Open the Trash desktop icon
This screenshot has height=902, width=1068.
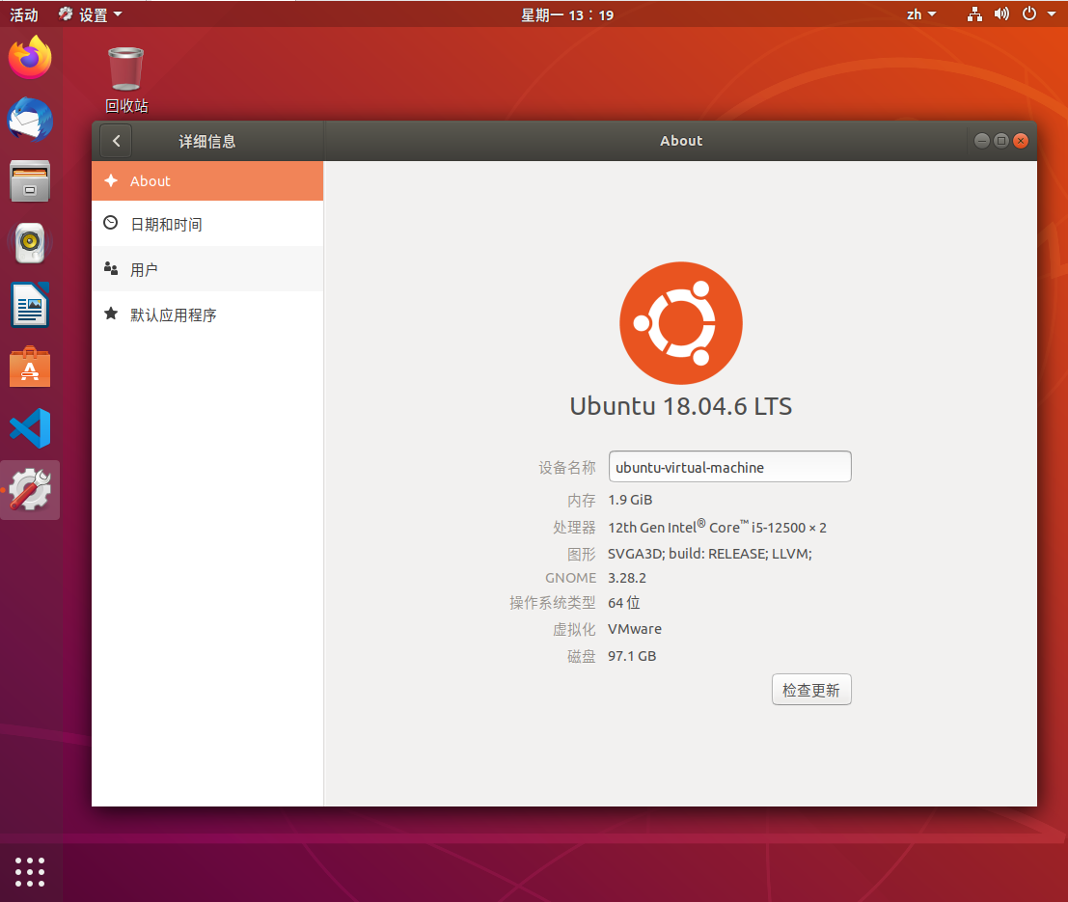[126, 69]
